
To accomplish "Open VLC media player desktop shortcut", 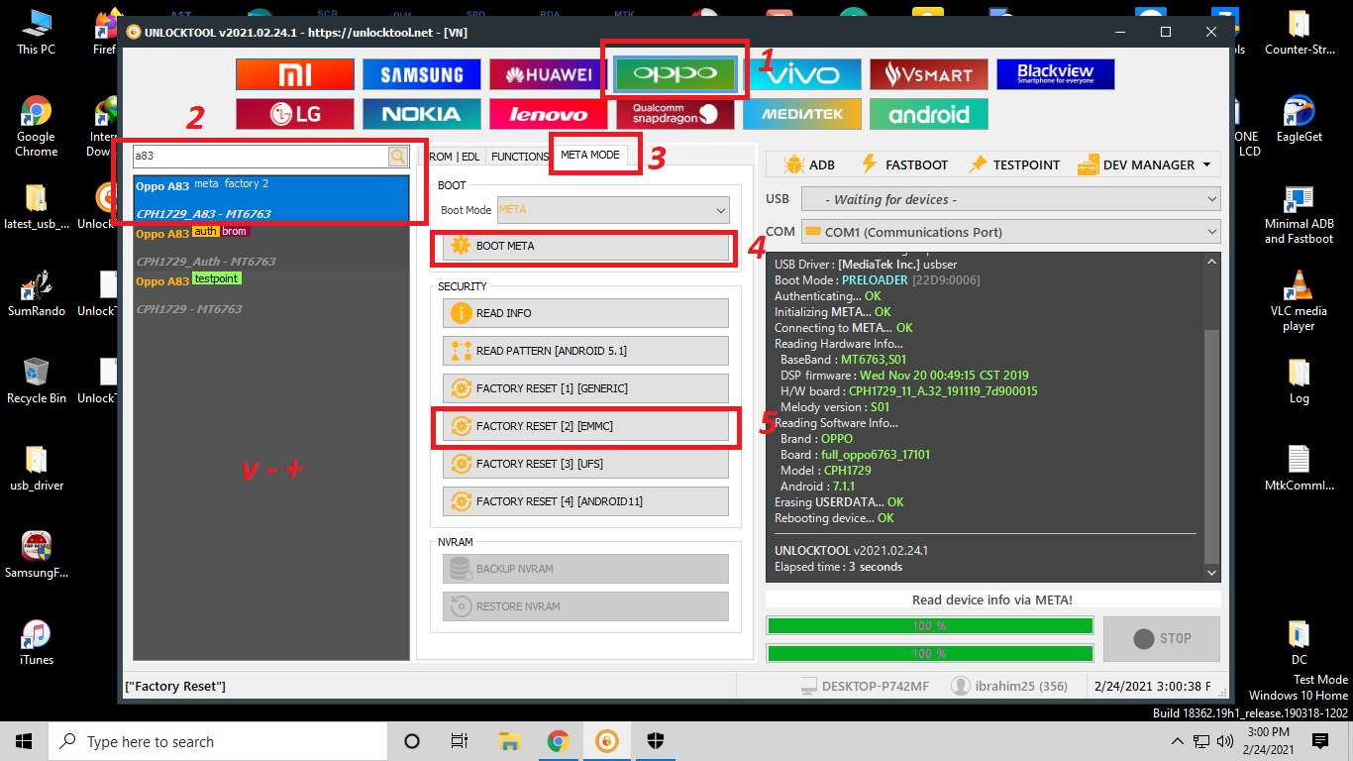I will (1299, 301).
